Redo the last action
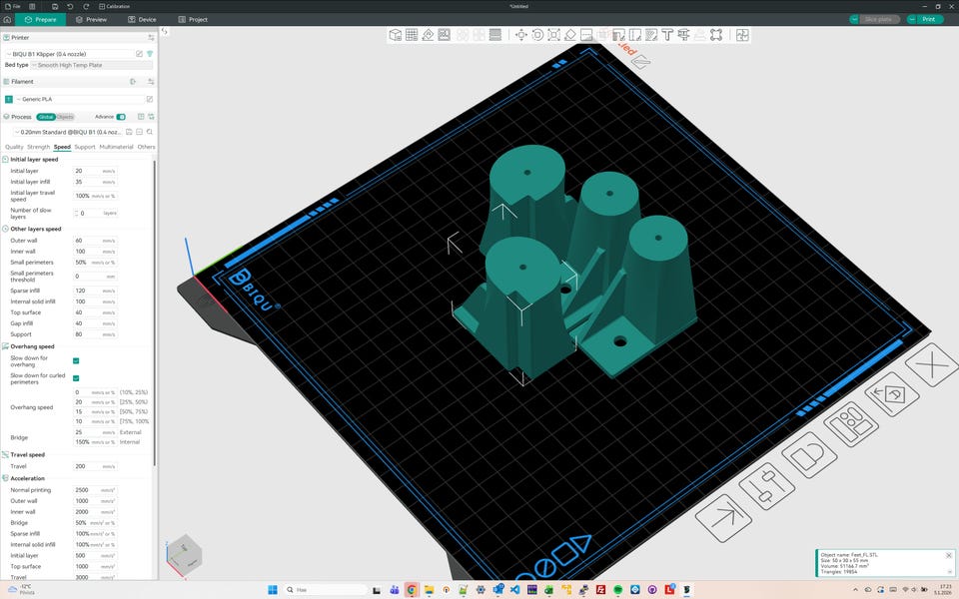Screen dimensions: 959x599 (86, 6)
